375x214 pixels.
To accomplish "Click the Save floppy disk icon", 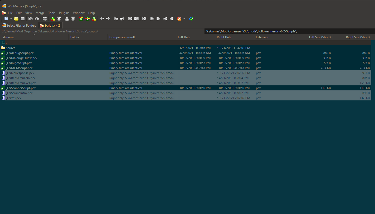I will tap(23, 19).
